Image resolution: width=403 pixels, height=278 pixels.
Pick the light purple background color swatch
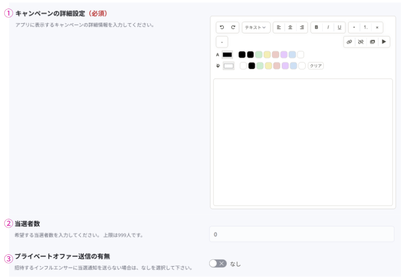(x=285, y=66)
